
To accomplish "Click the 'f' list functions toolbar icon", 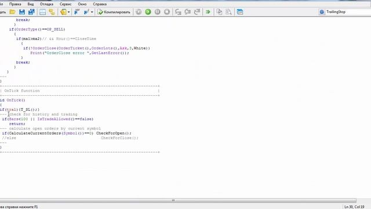I will (86, 12).
